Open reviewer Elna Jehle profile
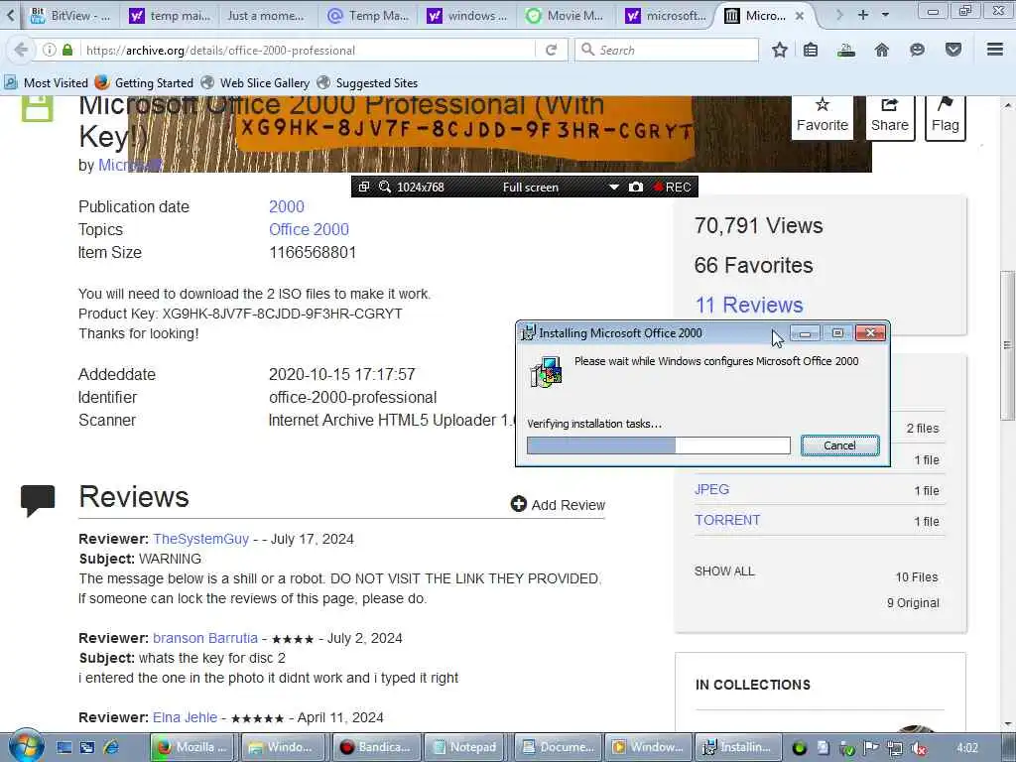 click(185, 718)
